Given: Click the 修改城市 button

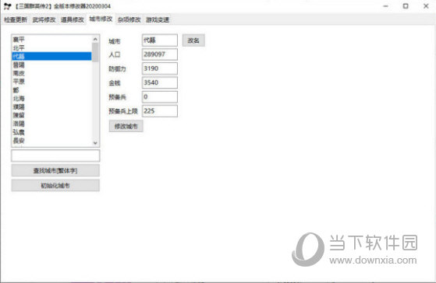Looking at the screenshot, I should [x=126, y=127].
